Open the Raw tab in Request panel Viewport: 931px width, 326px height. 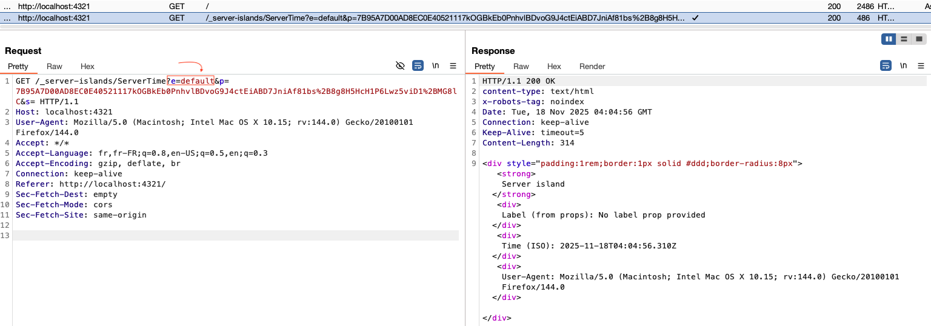[x=55, y=67]
